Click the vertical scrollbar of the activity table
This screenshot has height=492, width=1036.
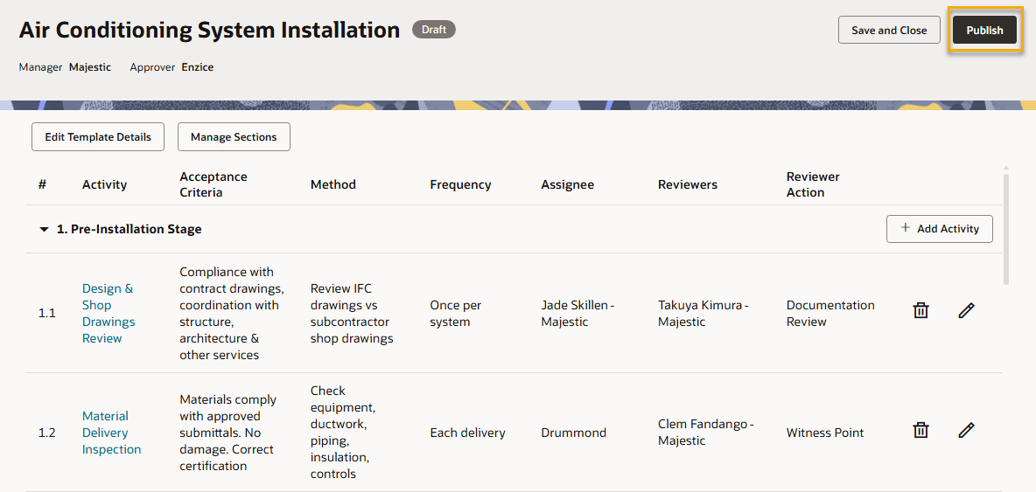(x=1005, y=227)
